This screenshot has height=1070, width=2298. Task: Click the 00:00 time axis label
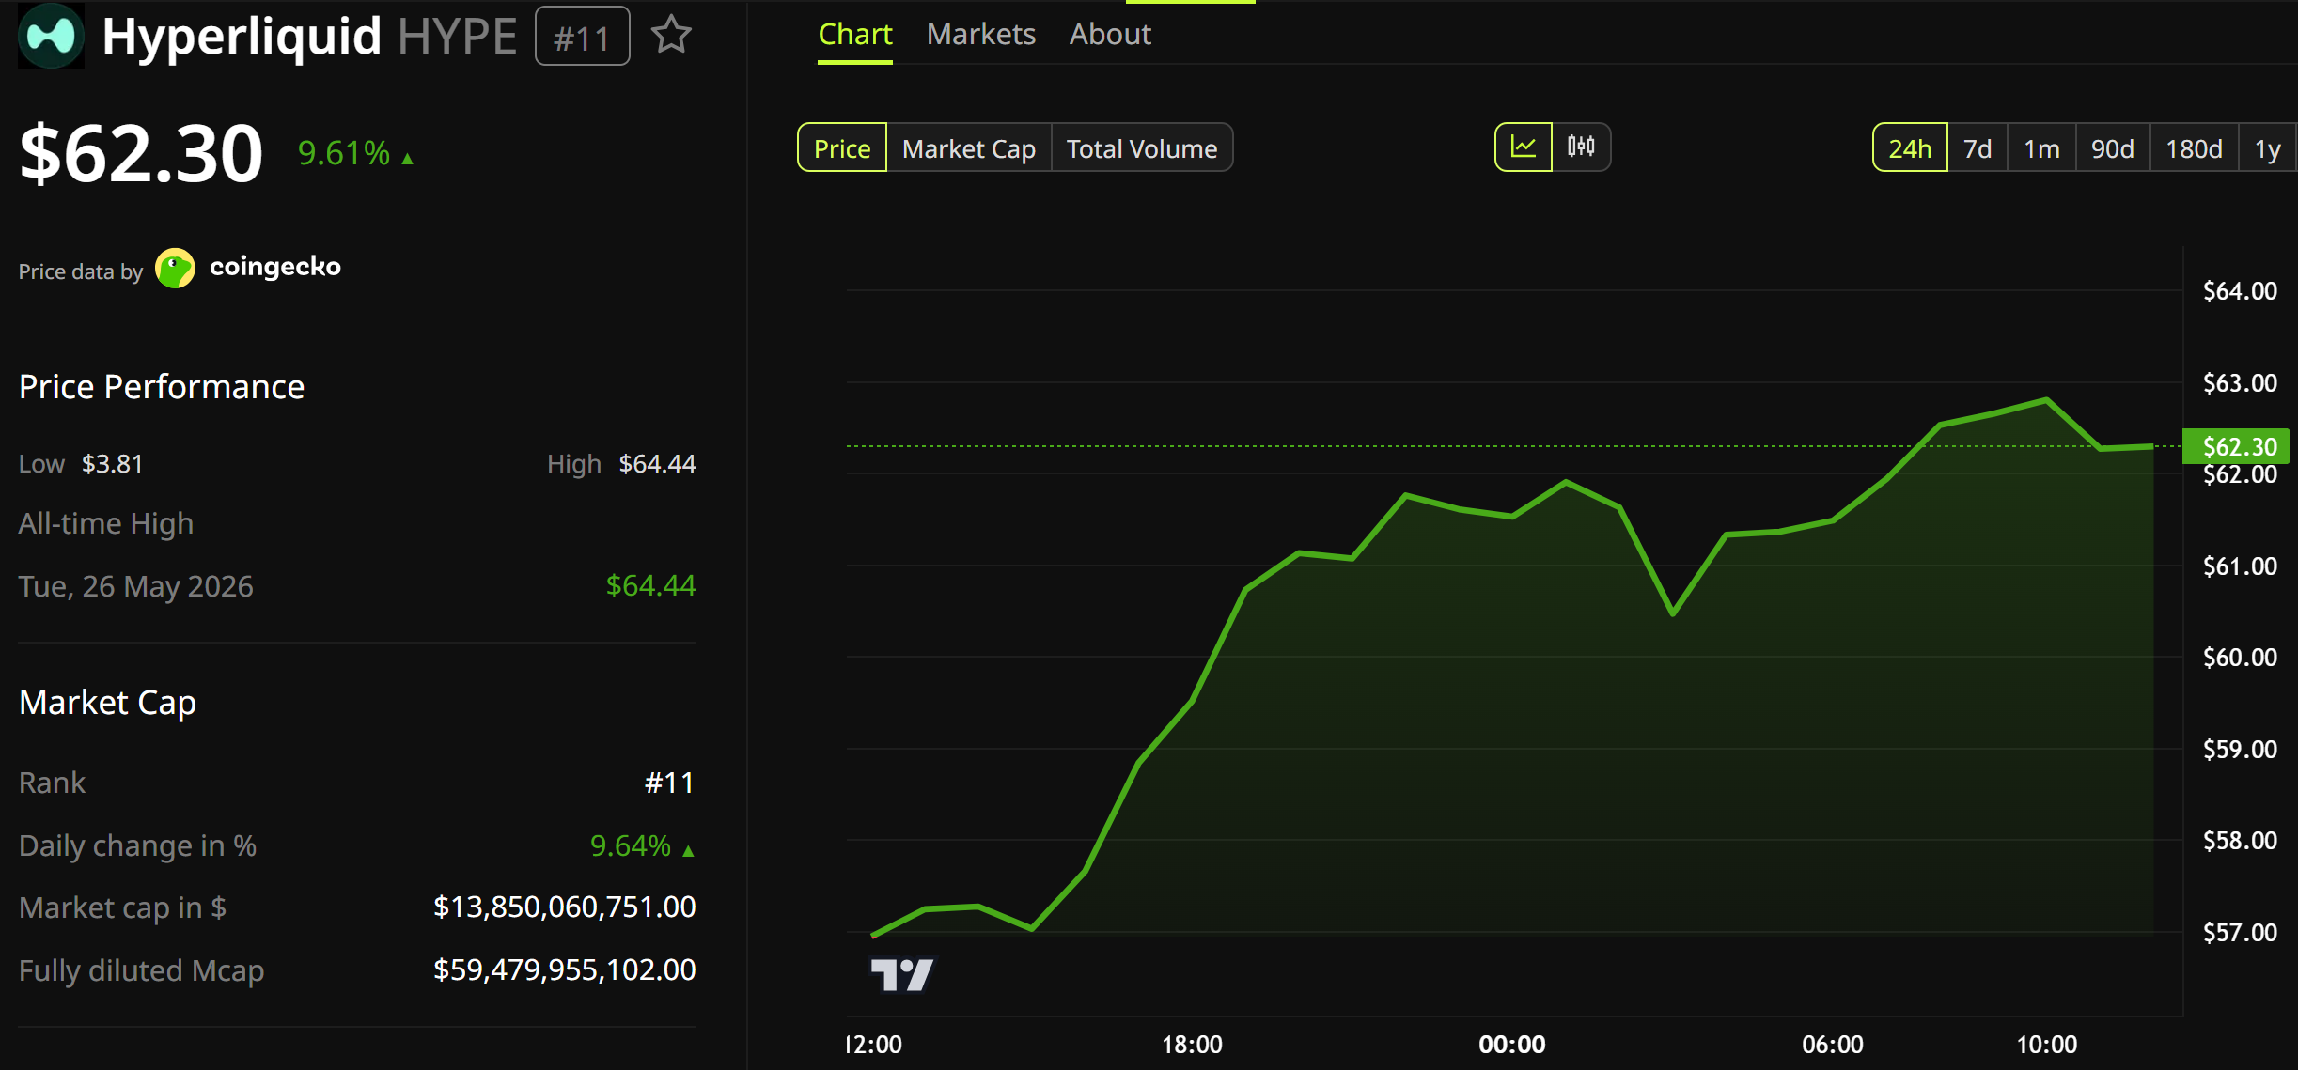pos(1511,1045)
